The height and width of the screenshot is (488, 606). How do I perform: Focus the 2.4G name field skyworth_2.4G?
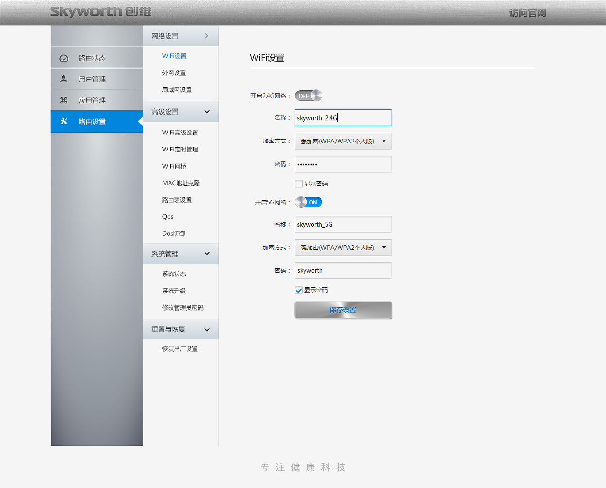[343, 118]
